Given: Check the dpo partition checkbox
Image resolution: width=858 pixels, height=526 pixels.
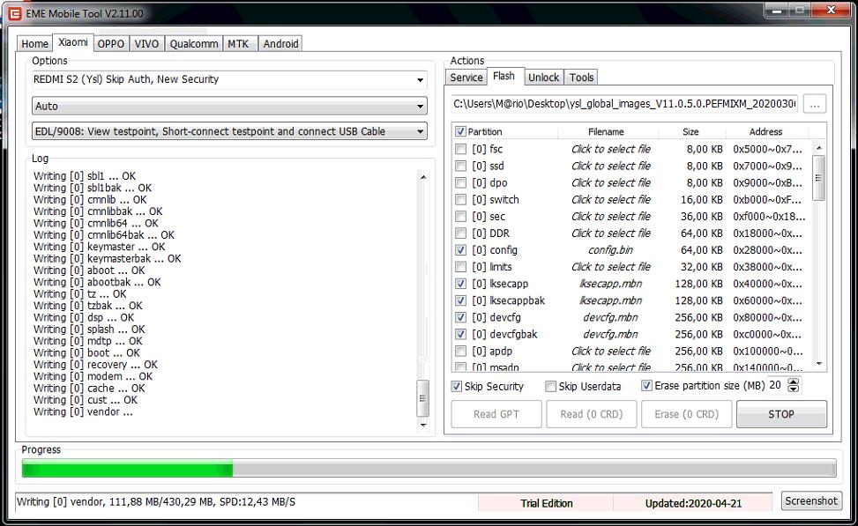Looking at the screenshot, I should coord(460,182).
